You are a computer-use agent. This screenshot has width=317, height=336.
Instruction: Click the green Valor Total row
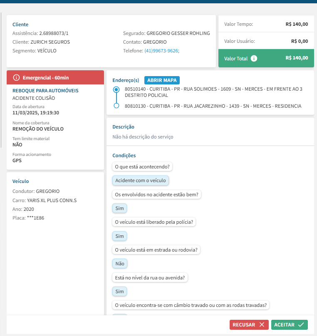point(266,59)
